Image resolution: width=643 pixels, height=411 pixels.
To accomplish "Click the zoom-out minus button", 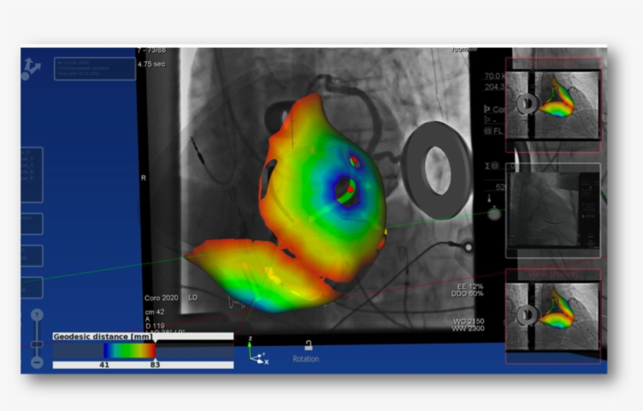I will coord(36,362).
